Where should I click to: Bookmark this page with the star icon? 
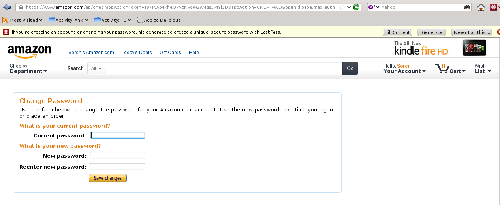pyautogui.click(x=342, y=7)
